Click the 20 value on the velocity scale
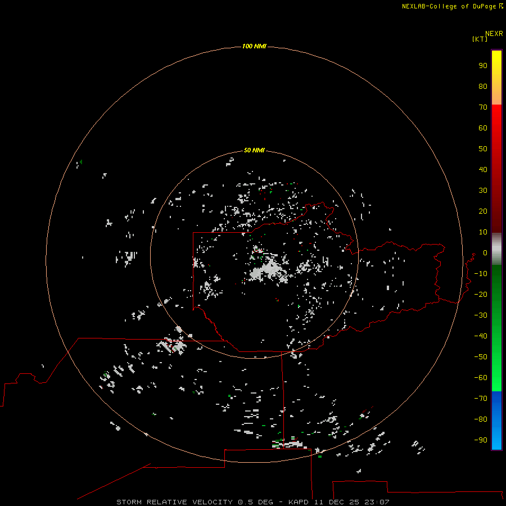 [x=483, y=211]
